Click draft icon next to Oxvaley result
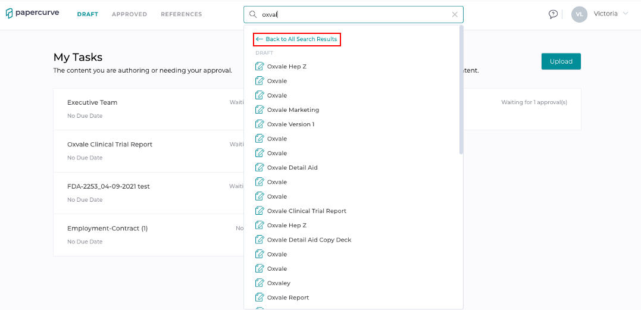This screenshot has width=641, height=310. click(x=259, y=283)
